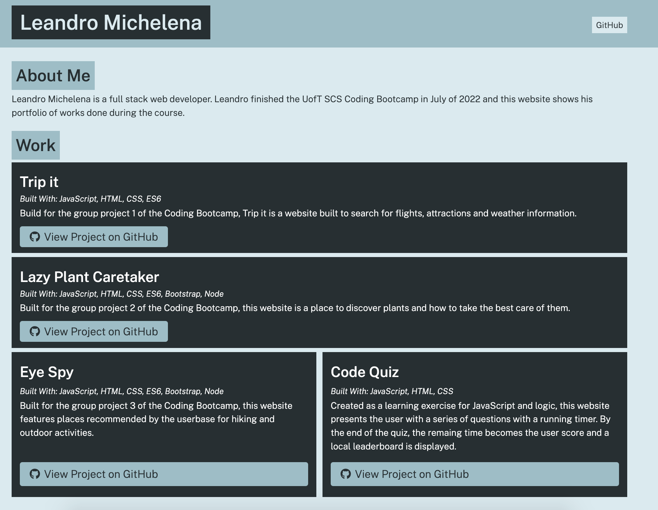Screen dimensions: 658x510
Task: Click the GitHub icon inside the Code Quiz button
Action: [x=345, y=474]
